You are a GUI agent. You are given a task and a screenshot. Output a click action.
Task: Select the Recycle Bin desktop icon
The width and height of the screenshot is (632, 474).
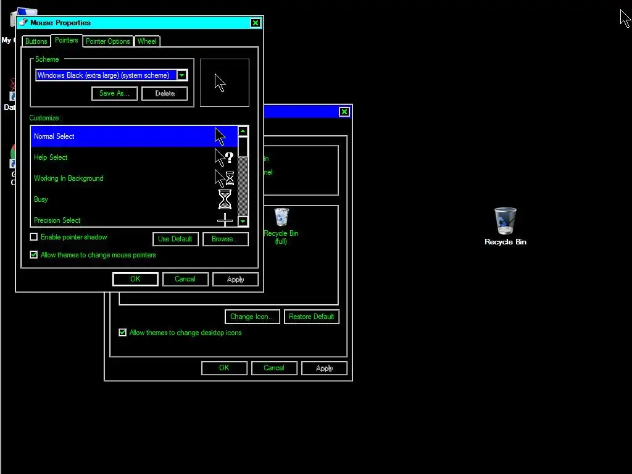[x=505, y=227]
